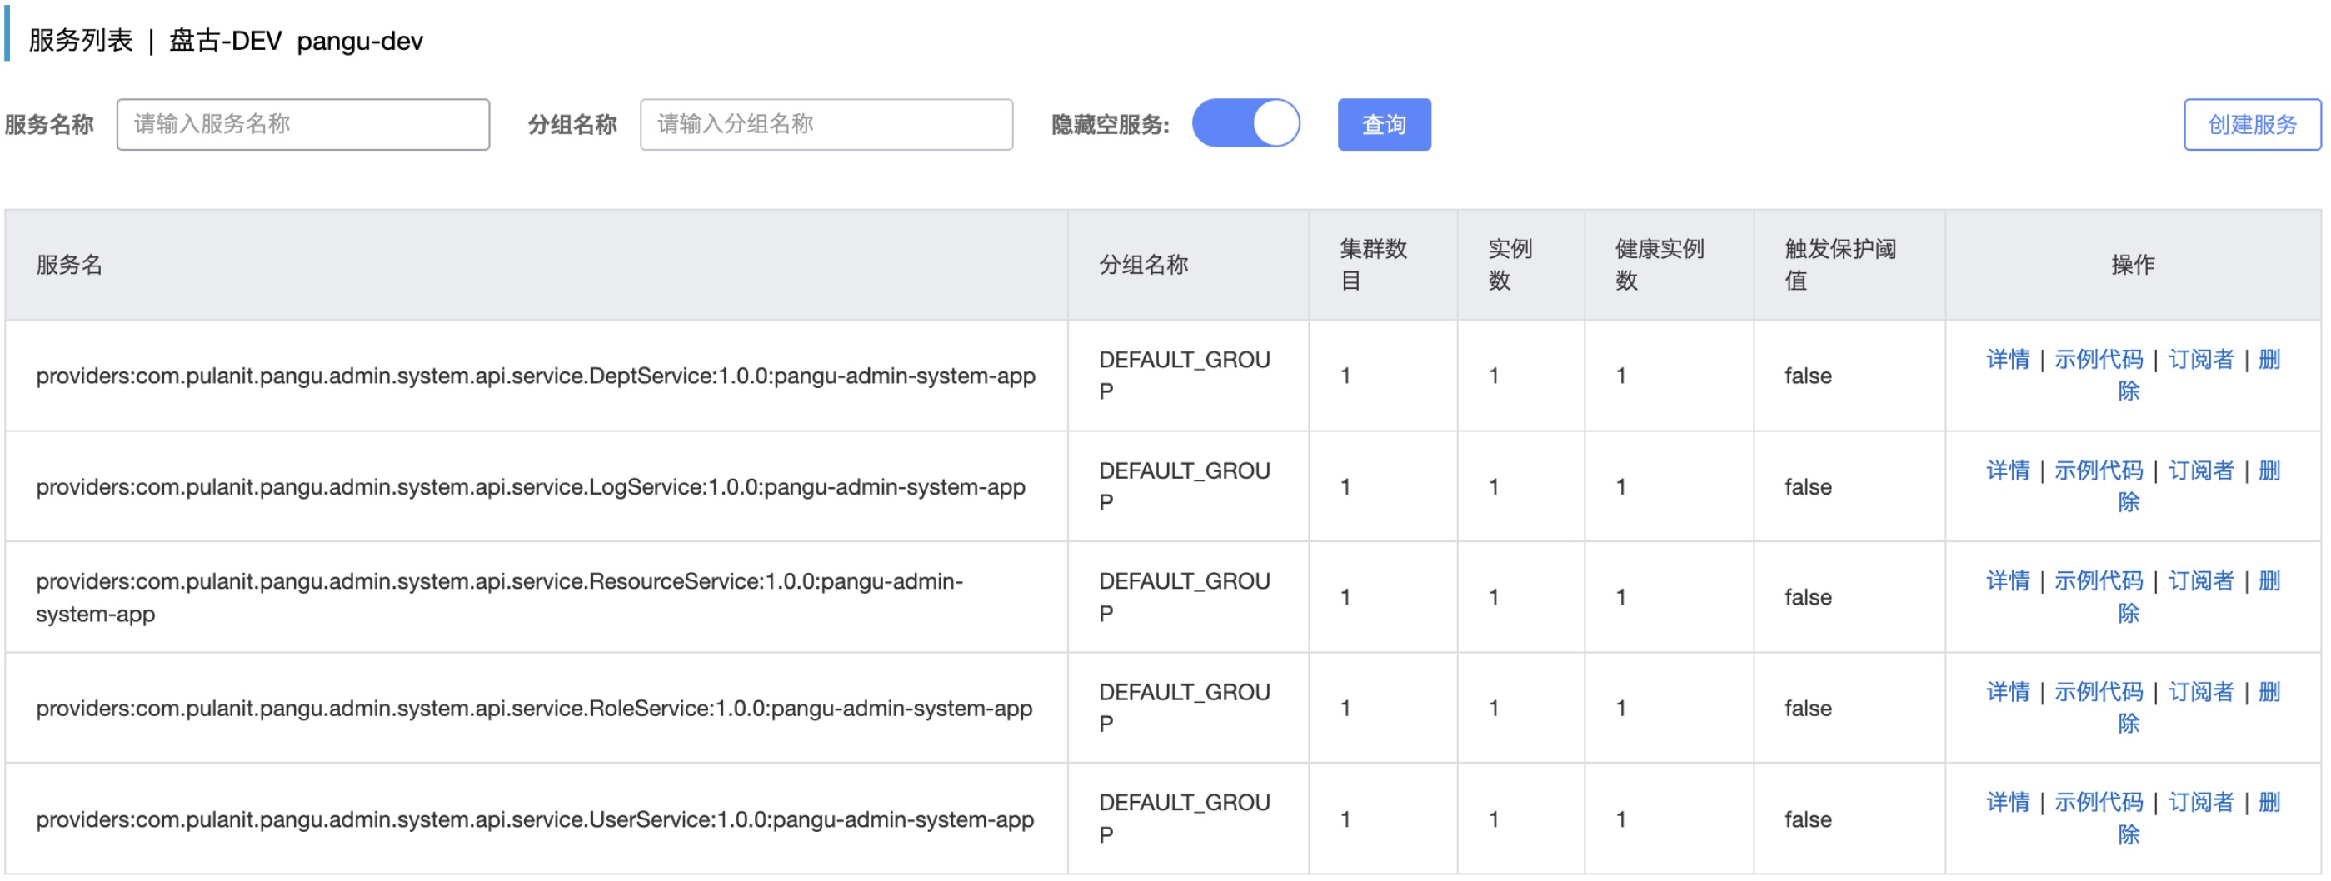Click the 创建服务 button
Screen dimensions: 2331x881
click(x=2251, y=125)
